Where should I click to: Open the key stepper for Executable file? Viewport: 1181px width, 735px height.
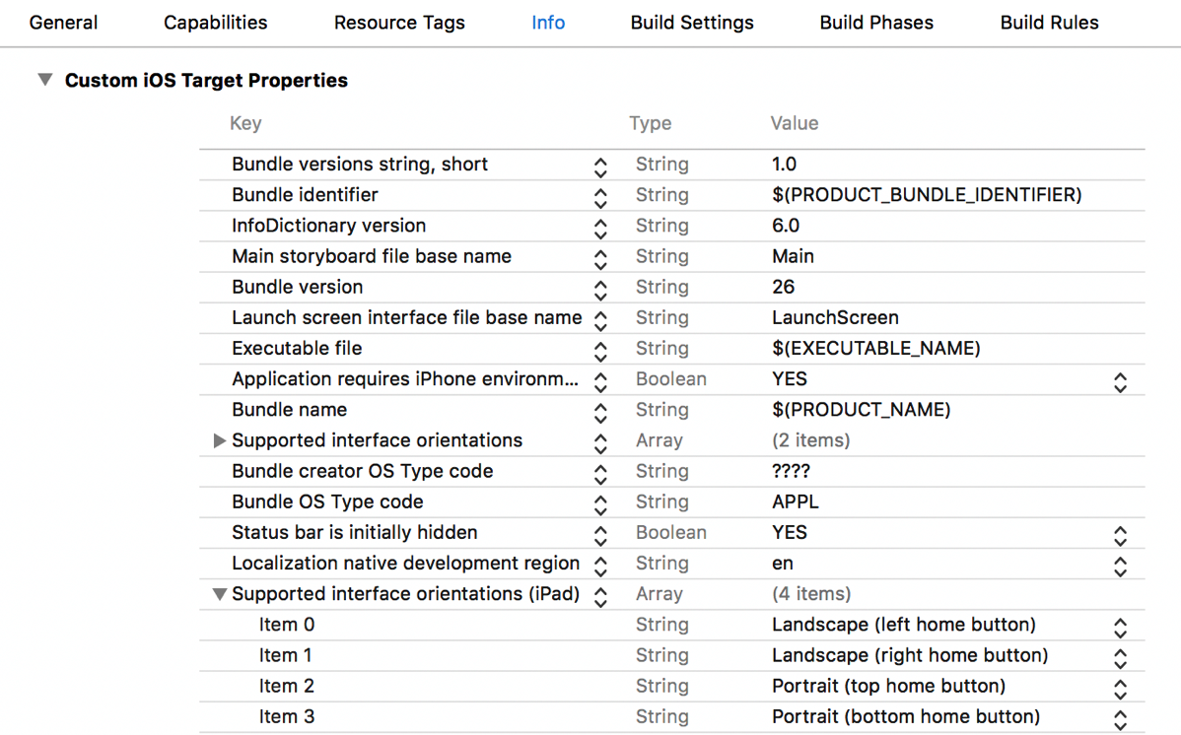pyautogui.click(x=600, y=350)
